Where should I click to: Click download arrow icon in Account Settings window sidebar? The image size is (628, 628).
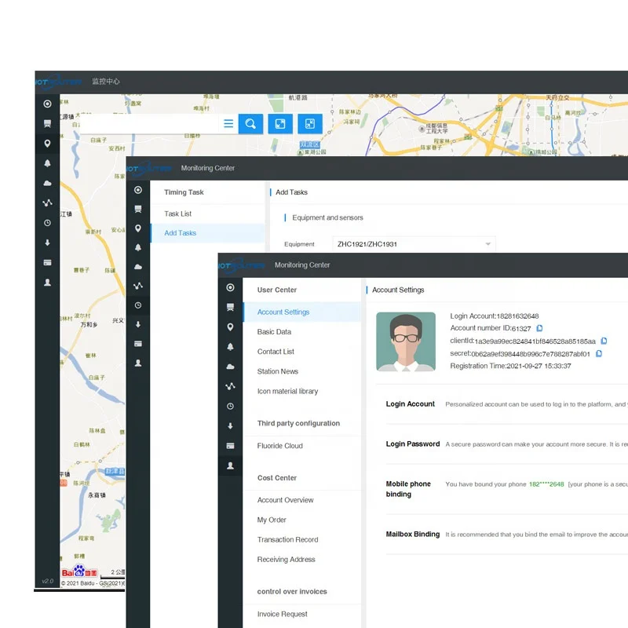[230, 425]
